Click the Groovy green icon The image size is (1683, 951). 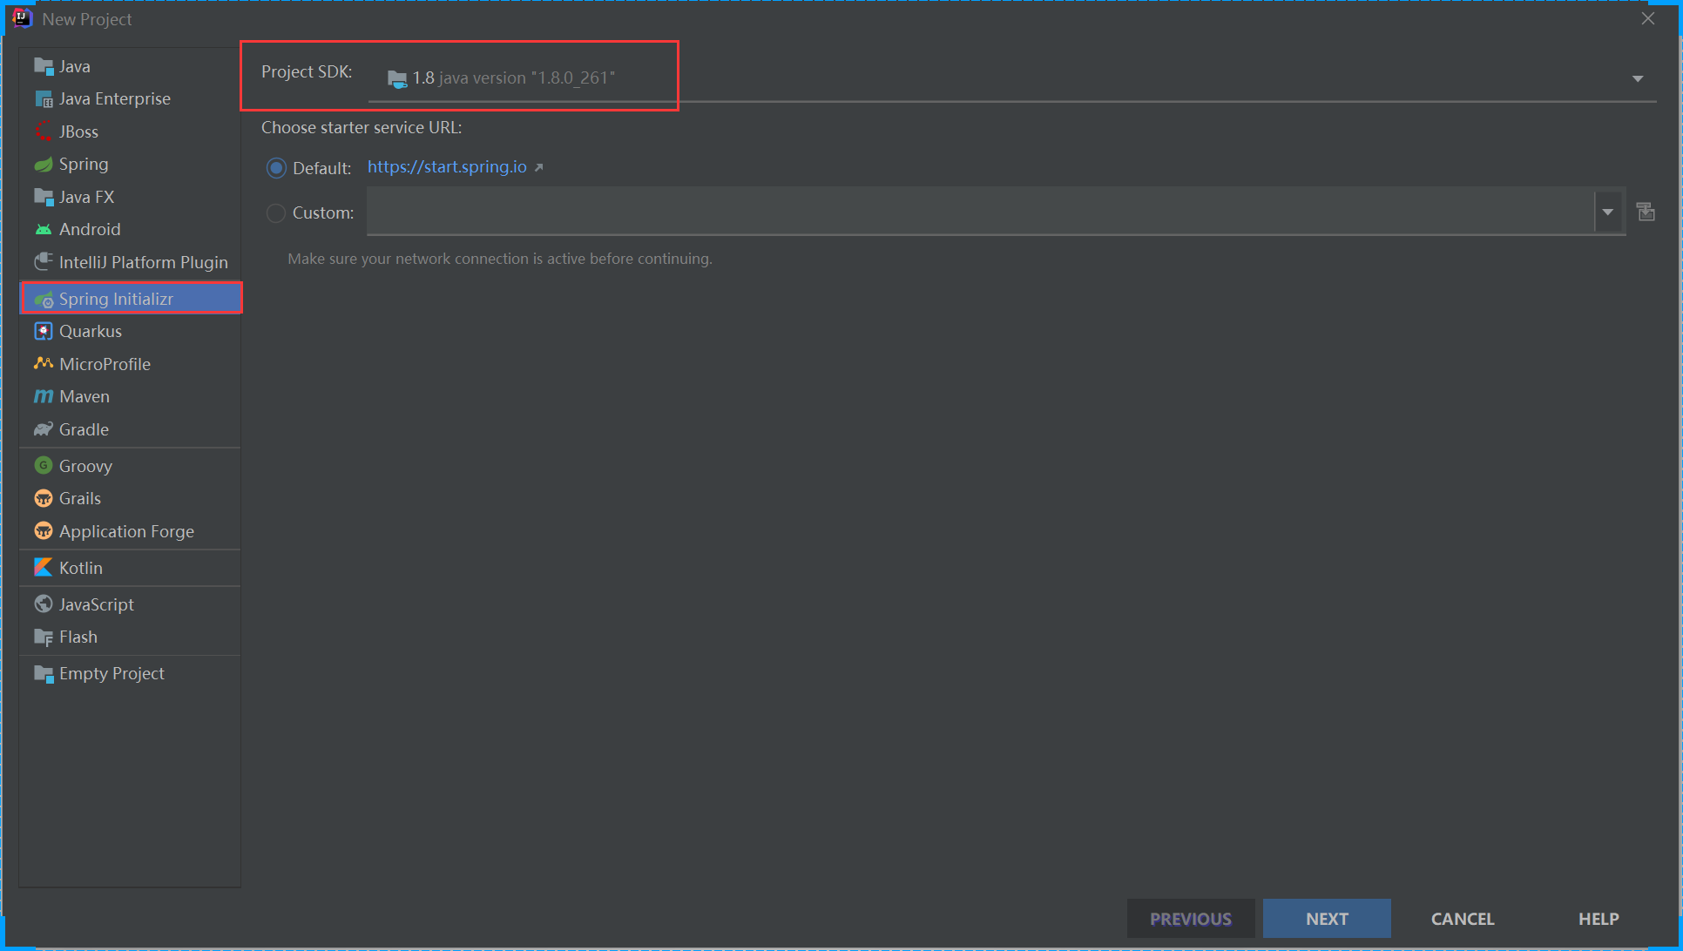pos(43,466)
